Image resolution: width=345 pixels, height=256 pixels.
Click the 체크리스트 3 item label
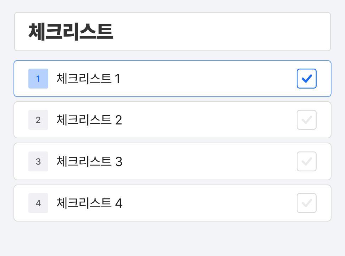point(89,162)
